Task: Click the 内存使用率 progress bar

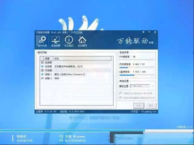Action: (x=137, y=67)
